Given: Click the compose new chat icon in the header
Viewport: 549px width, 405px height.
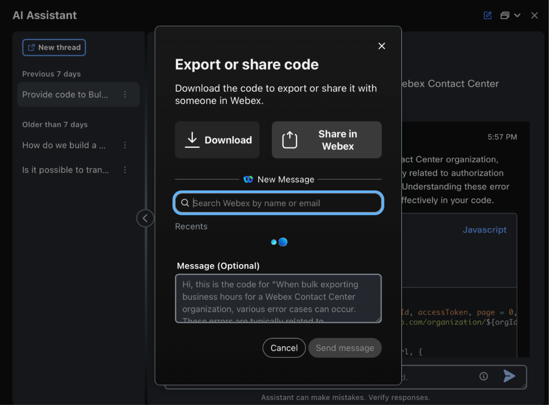Looking at the screenshot, I should coord(487,15).
